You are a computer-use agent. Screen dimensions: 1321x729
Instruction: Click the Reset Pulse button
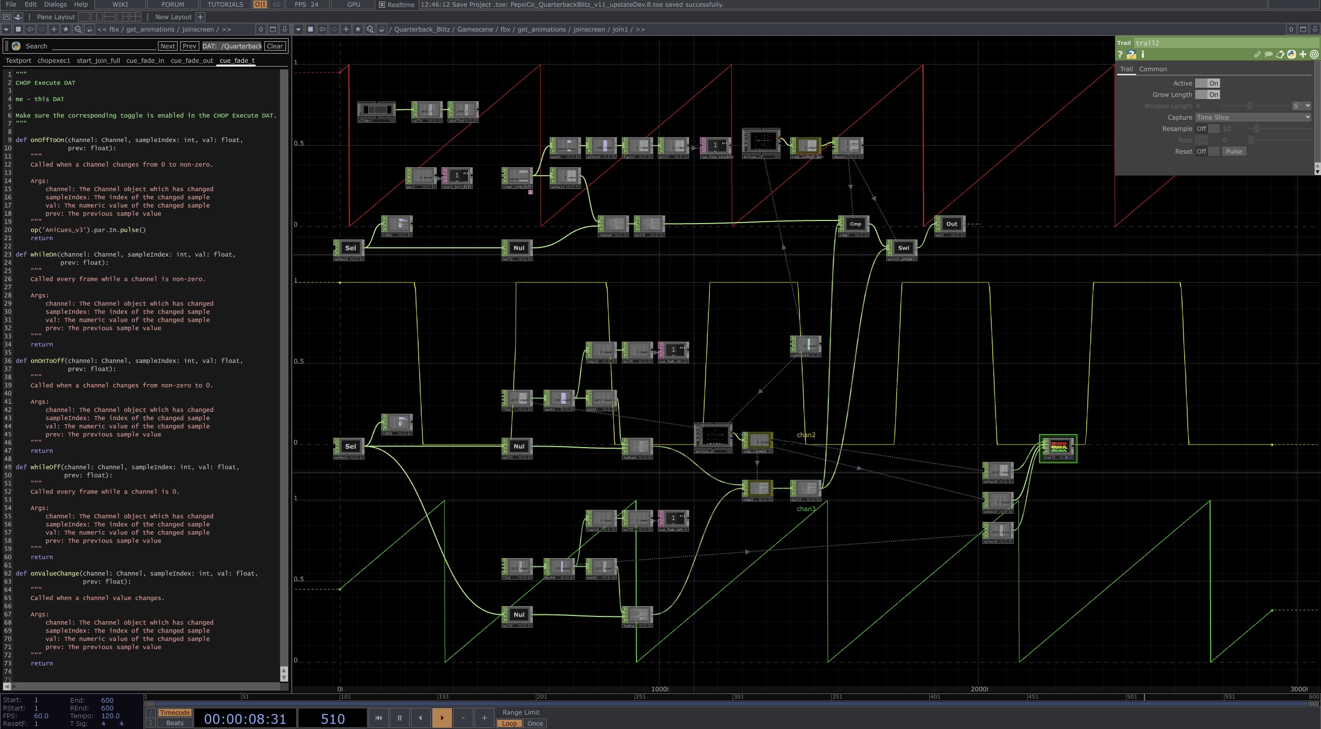click(1234, 151)
